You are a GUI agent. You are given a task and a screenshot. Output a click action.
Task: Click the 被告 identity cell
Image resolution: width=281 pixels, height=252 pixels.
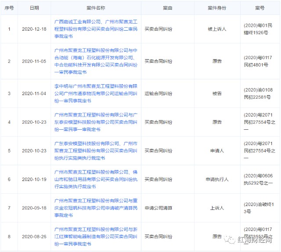[x=217, y=93]
